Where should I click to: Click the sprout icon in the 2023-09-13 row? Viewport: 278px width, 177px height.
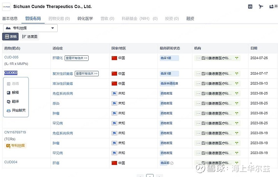[237, 84]
